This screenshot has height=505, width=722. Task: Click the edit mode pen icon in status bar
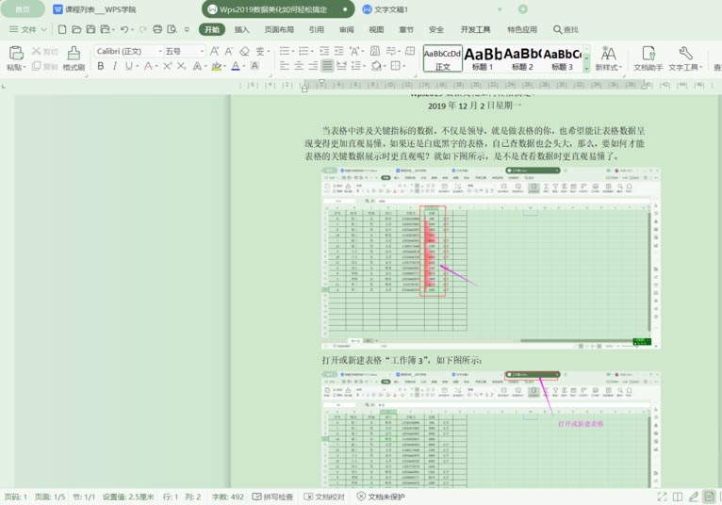[693, 497]
